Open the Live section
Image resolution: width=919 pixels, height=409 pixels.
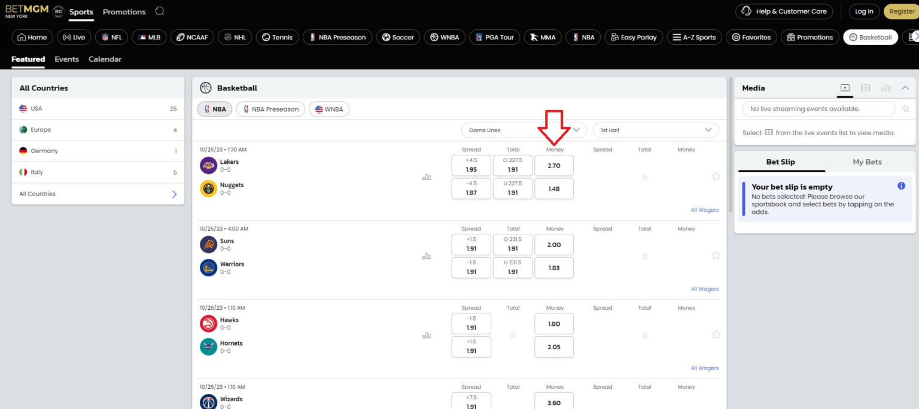(x=74, y=37)
